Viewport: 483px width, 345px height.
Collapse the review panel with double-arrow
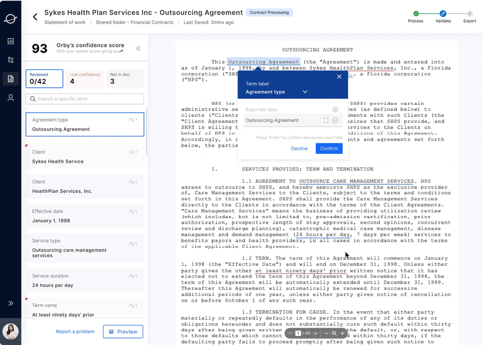pyautogui.click(x=138, y=49)
